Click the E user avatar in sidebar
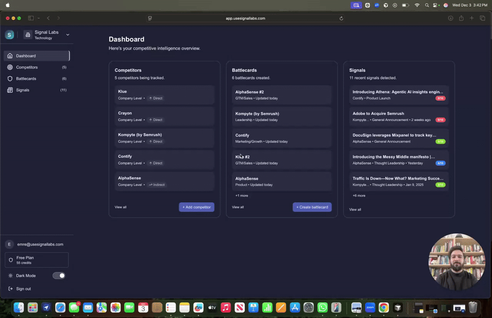Image resolution: width=492 pixels, height=318 pixels. [10, 245]
